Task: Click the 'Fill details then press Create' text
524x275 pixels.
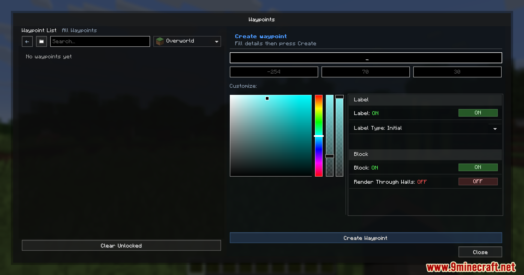Action: (x=276, y=44)
